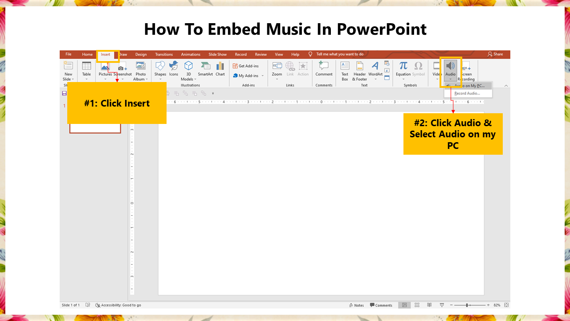Switch to the Review tab

(x=261, y=54)
